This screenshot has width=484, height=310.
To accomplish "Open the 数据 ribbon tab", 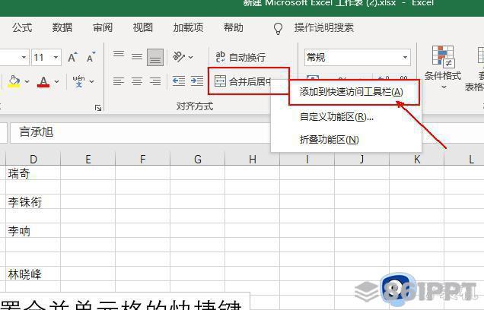I will click(x=62, y=27).
